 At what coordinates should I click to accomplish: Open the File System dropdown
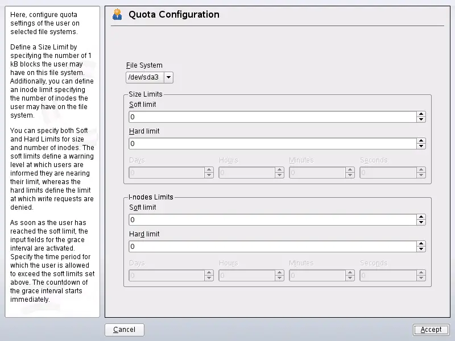(149, 77)
